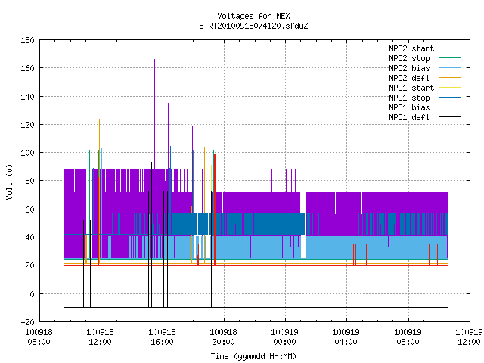Click the 20:00 time tick label
Screen dimensions: 484x363
pyautogui.click(x=223, y=342)
